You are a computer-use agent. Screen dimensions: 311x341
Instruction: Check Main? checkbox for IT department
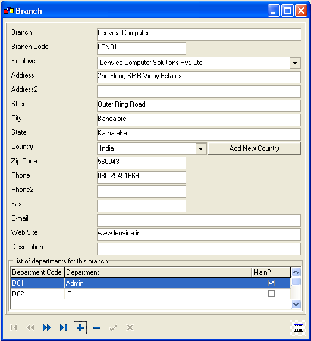click(271, 293)
